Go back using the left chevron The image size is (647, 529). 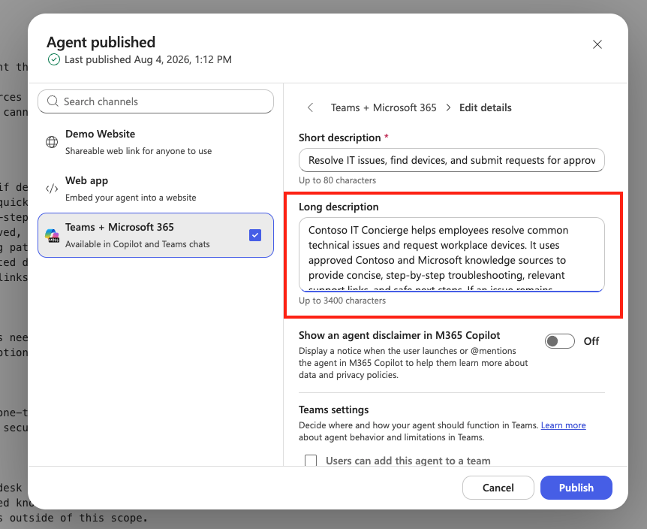point(310,107)
